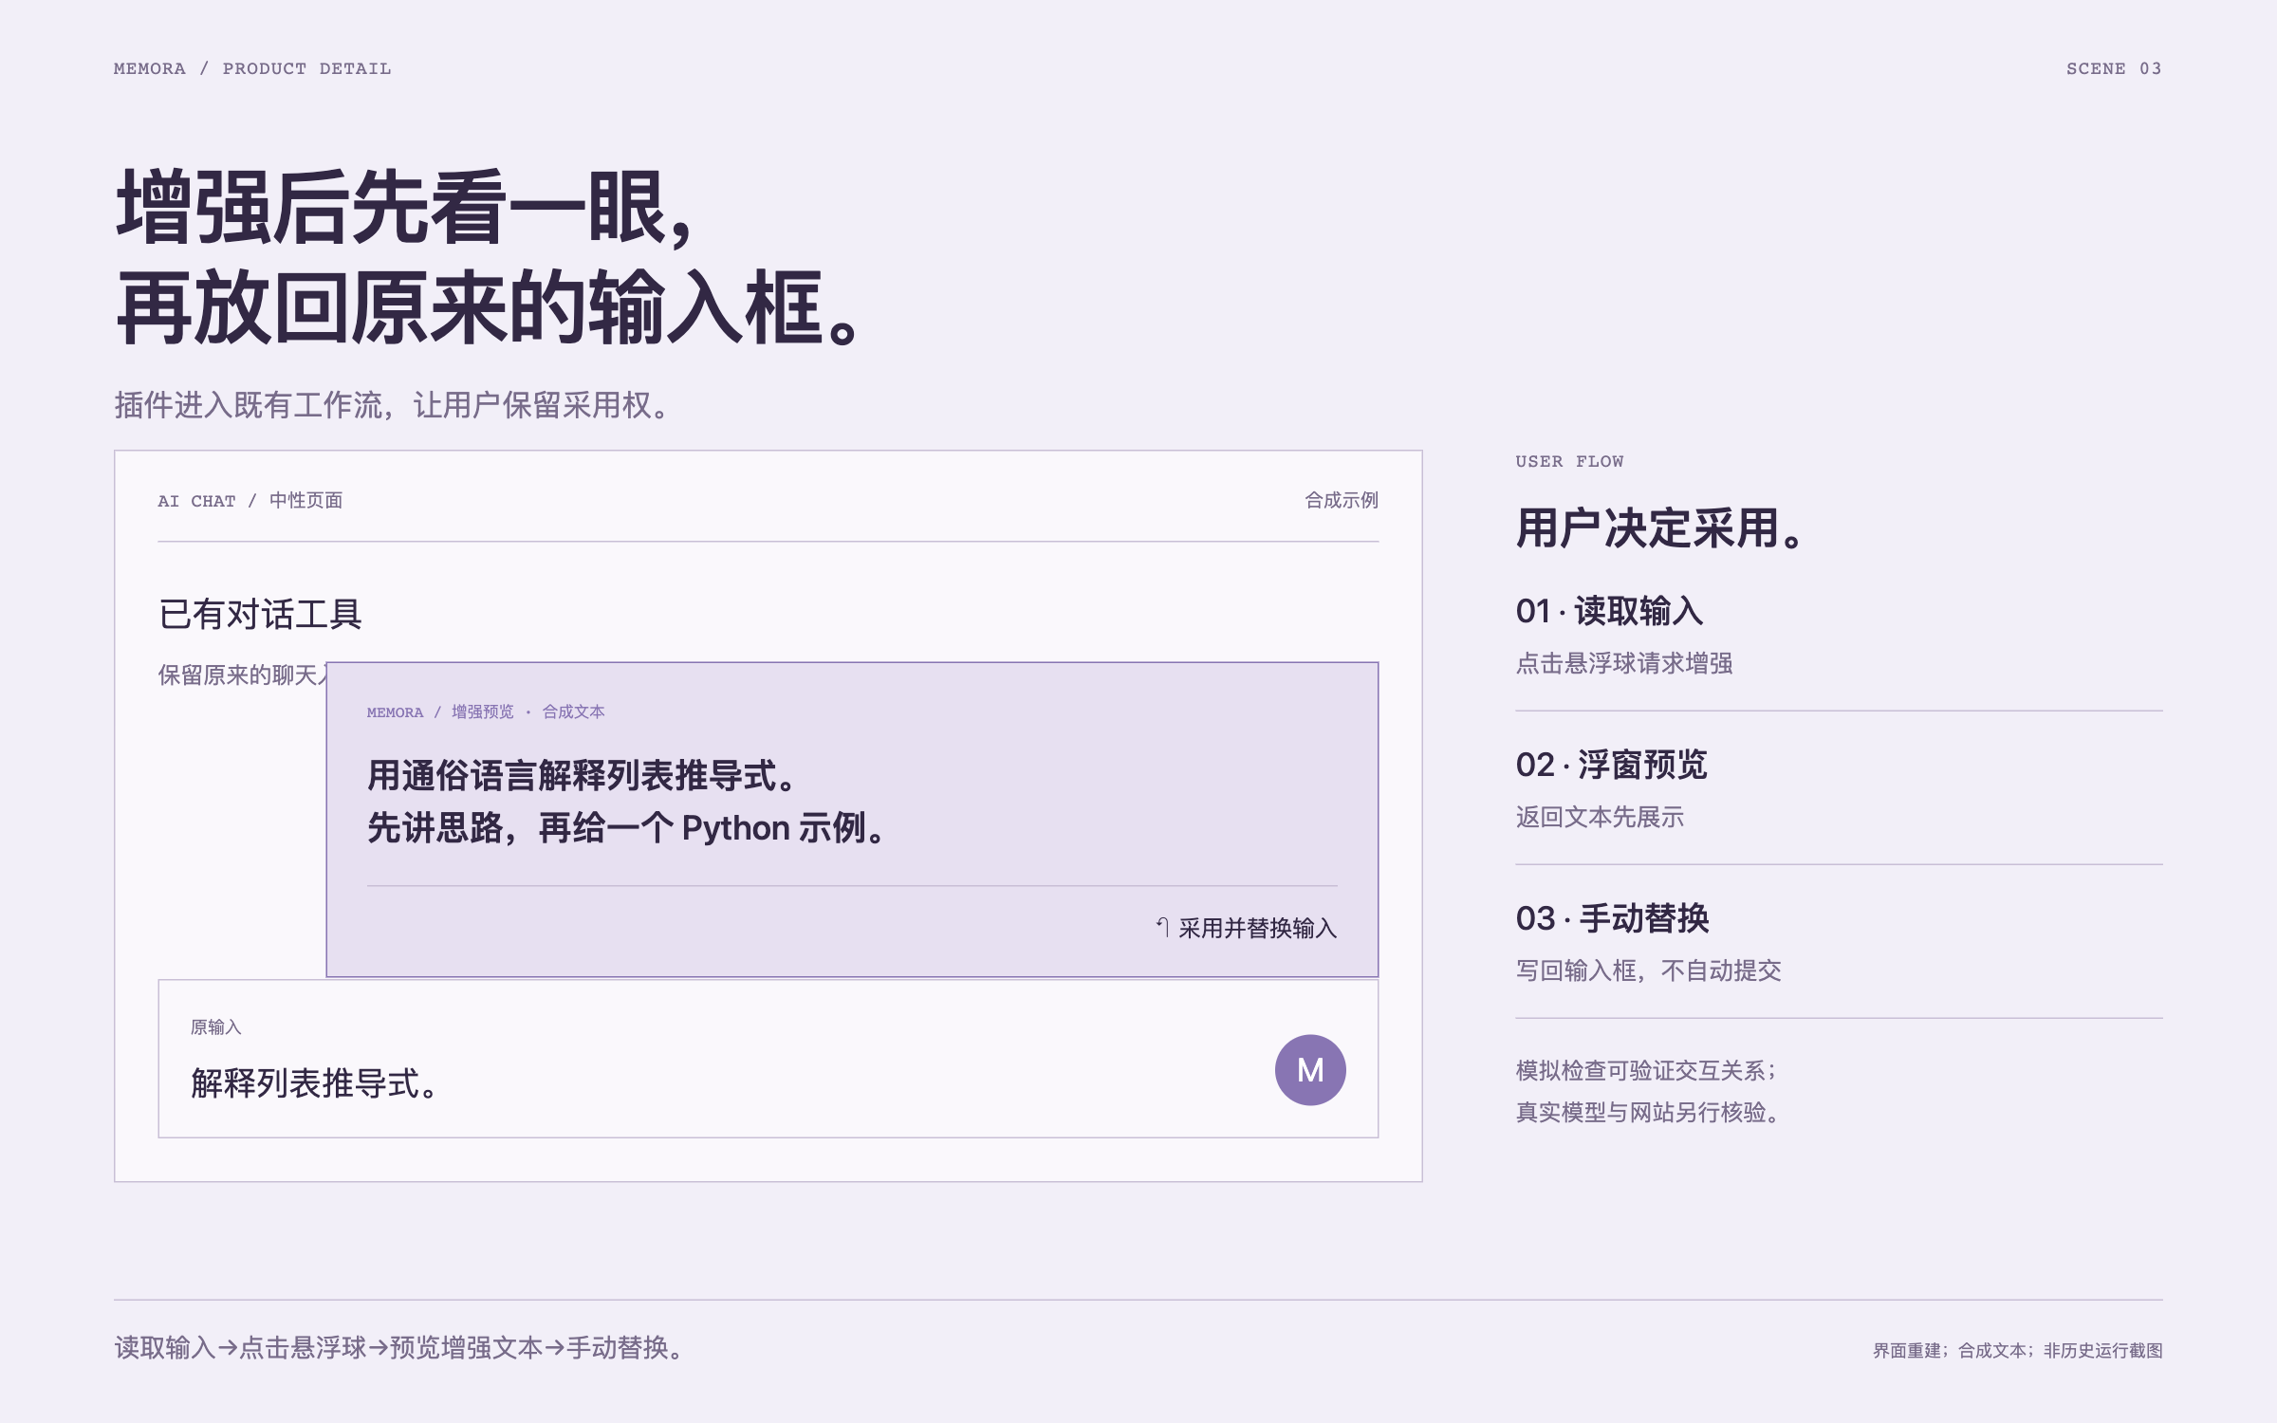The height and width of the screenshot is (1423, 2277).
Task: Click the footer flow 读取输入→点击悬浮球→预览增强文本→手动替换
Action: tap(399, 1347)
